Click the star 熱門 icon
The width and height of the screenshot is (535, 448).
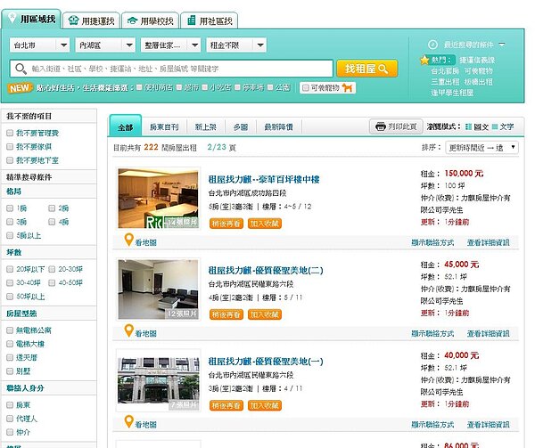coord(424,60)
